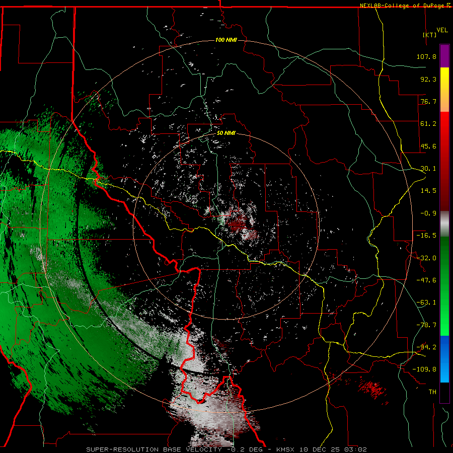Click the blue segment of velocity color bar
The height and width of the screenshot is (453, 453).
tap(444, 359)
